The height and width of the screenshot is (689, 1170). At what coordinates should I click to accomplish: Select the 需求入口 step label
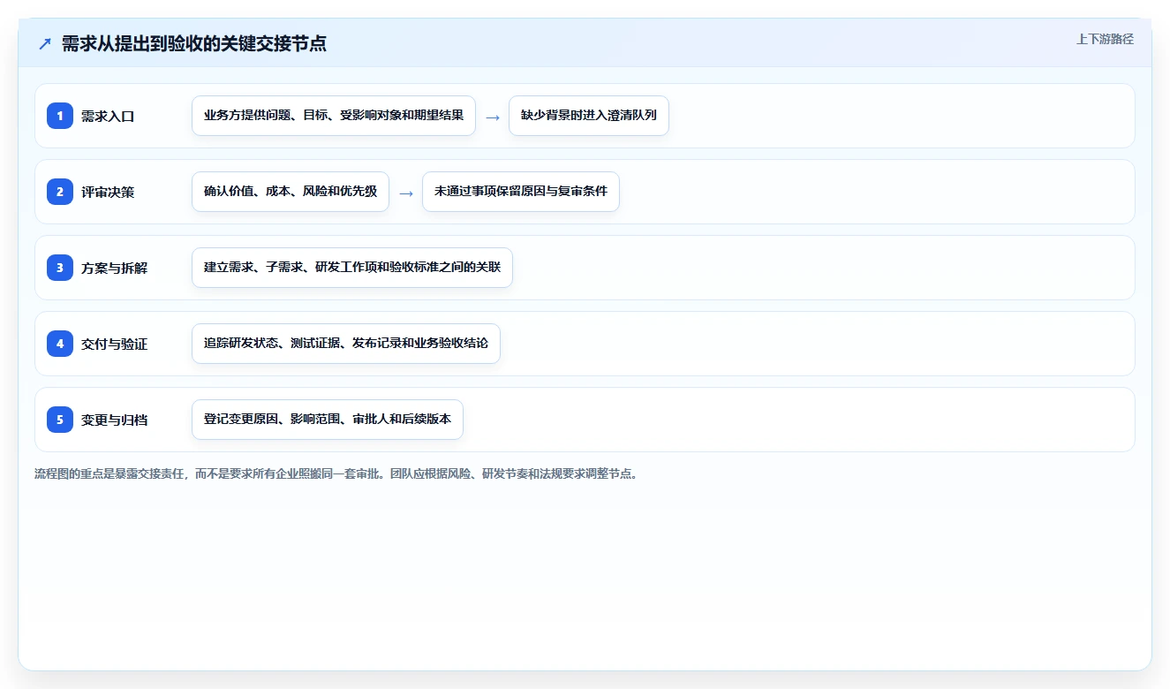coord(108,116)
